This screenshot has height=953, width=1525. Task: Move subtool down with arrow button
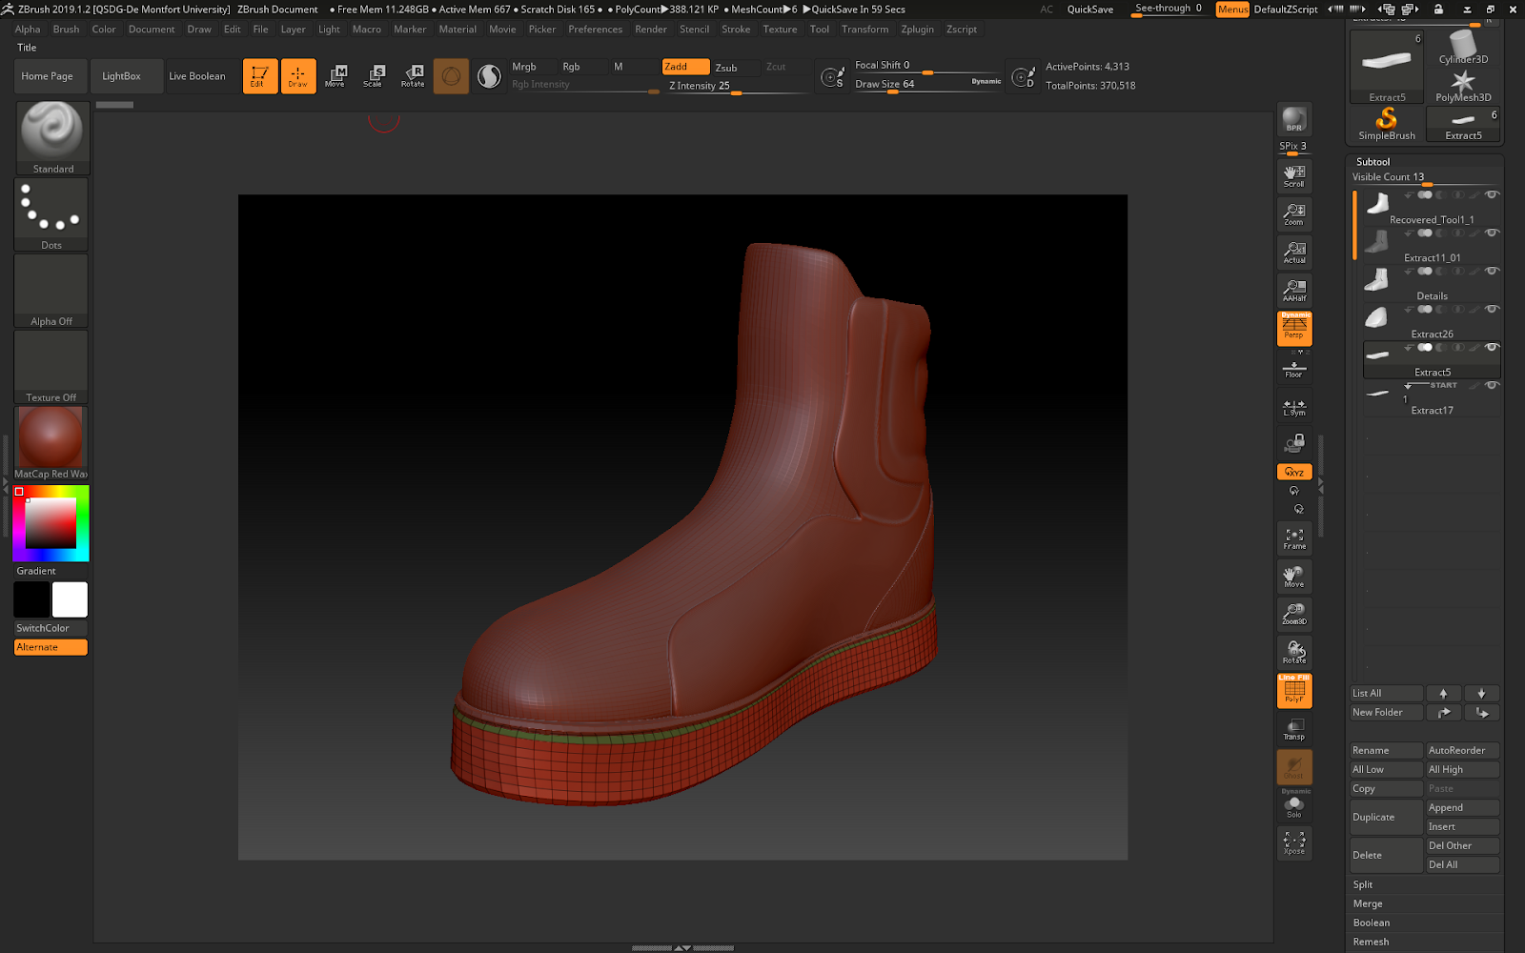click(x=1481, y=694)
